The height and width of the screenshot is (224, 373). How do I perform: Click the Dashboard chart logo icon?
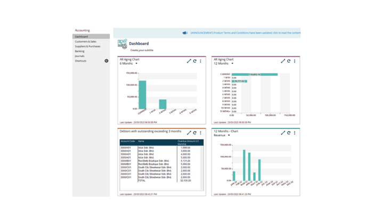tap(122, 44)
